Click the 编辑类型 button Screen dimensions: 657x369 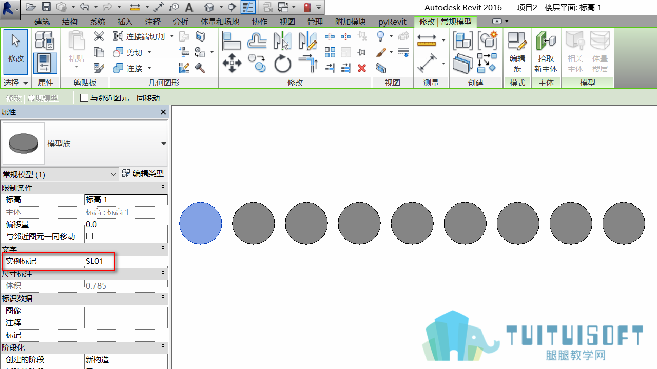[143, 174]
